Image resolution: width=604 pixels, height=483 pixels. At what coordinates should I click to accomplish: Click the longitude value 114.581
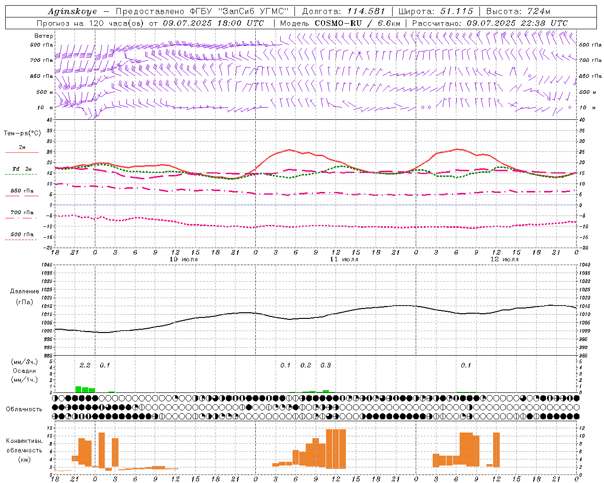click(366, 11)
